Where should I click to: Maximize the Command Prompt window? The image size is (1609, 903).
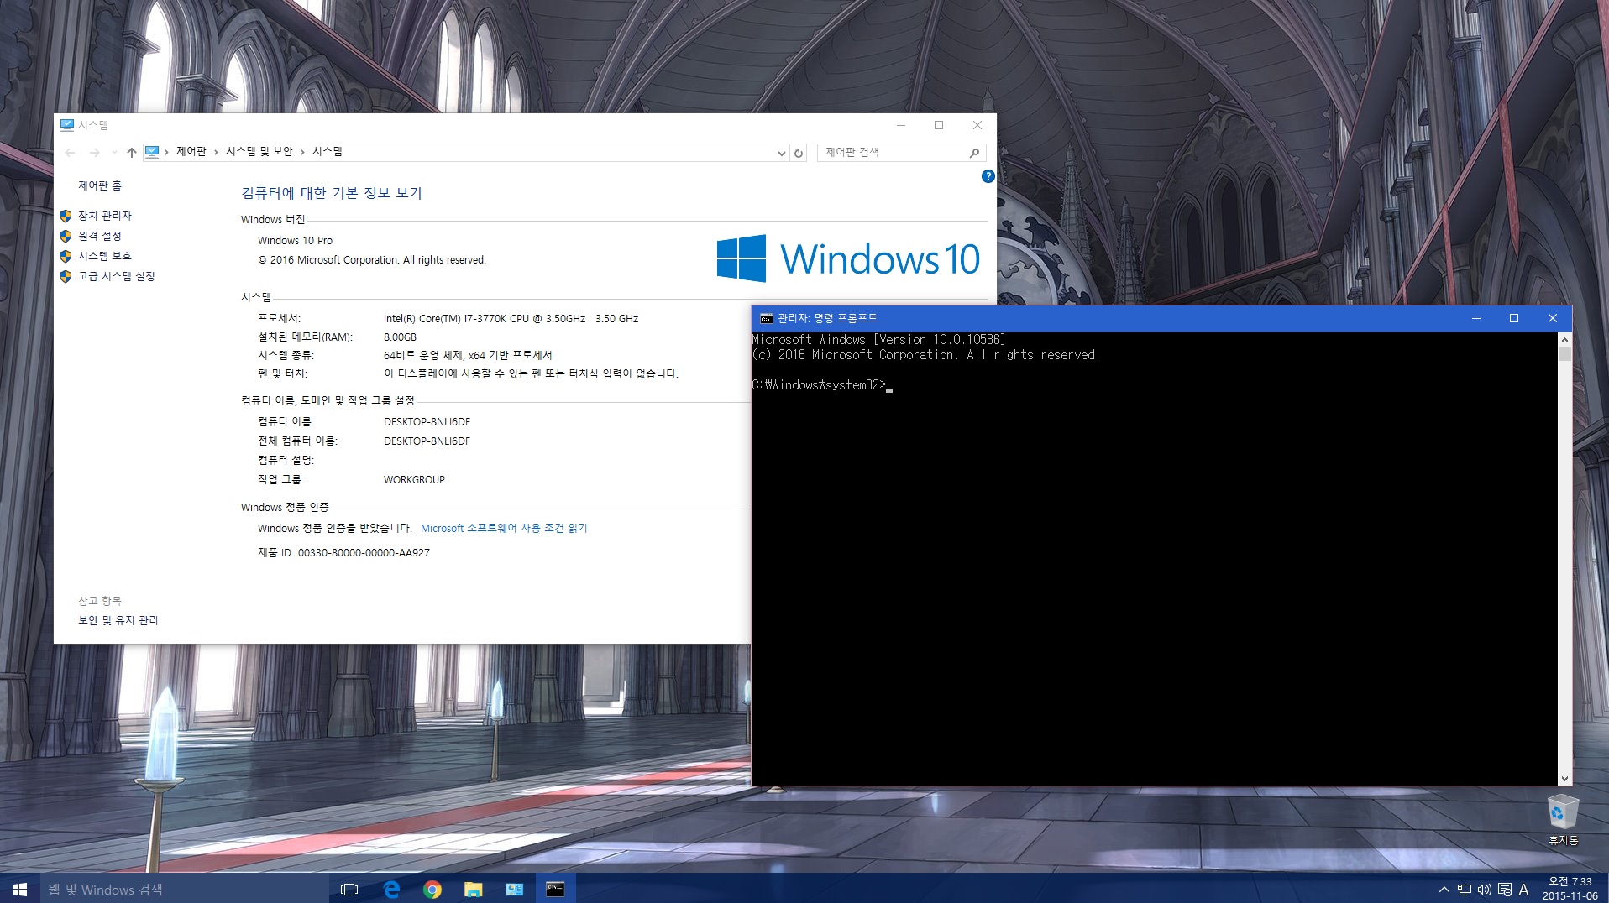tap(1514, 318)
